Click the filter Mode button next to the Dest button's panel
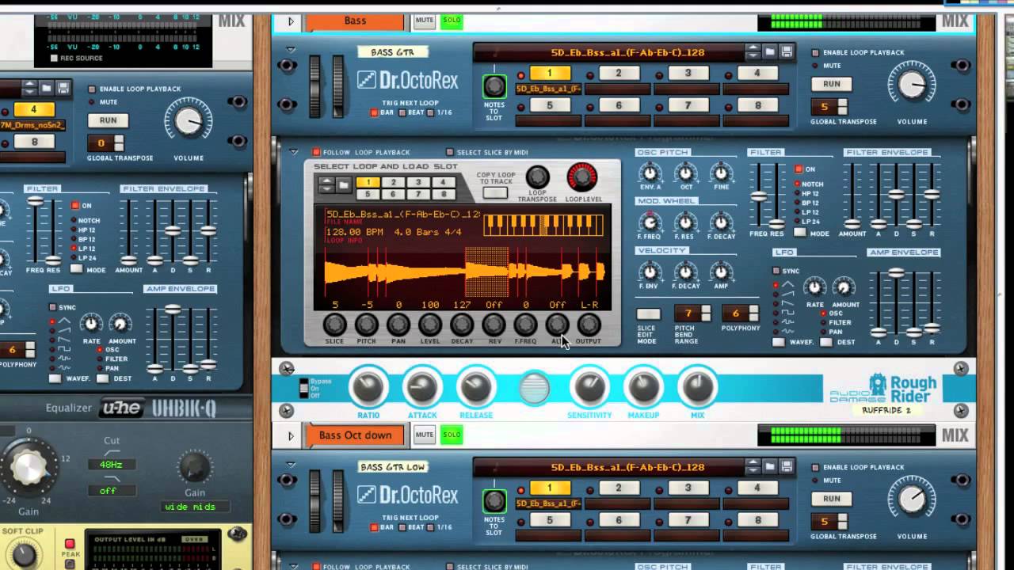 [x=800, y=233]
